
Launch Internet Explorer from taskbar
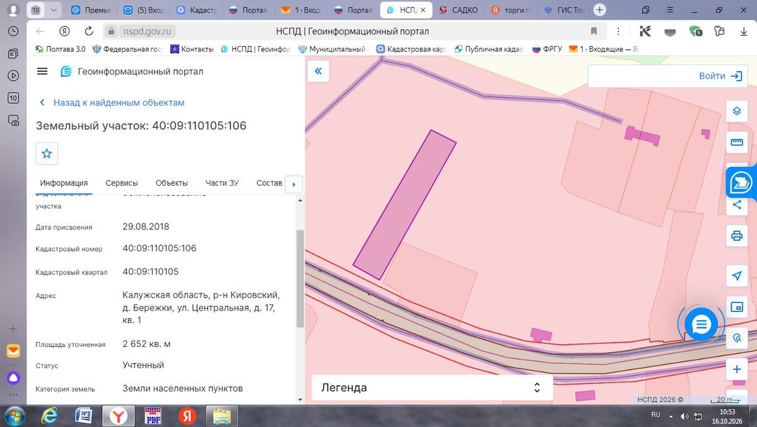tap(49, 416)
